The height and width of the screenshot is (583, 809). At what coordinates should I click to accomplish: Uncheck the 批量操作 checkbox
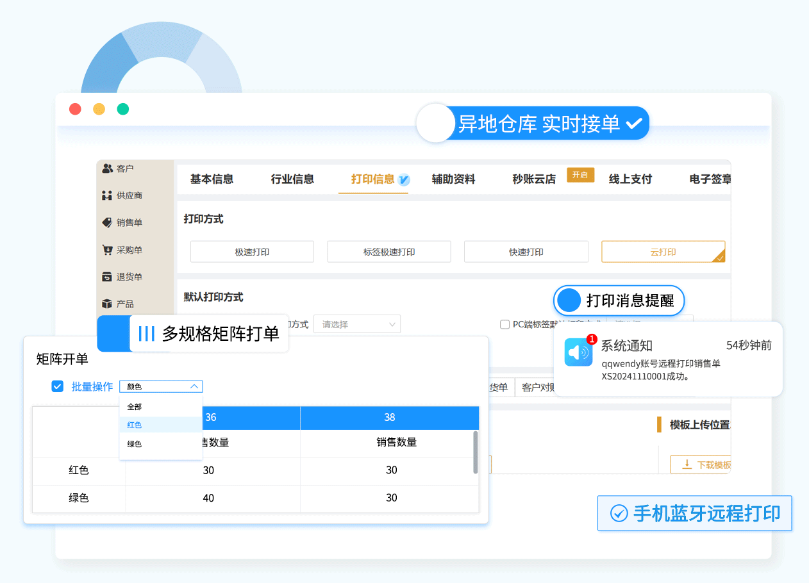58,386
